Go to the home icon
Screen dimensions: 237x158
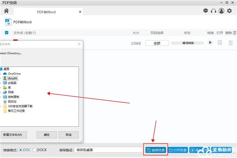pyautogui.click(x=6, y=11)
